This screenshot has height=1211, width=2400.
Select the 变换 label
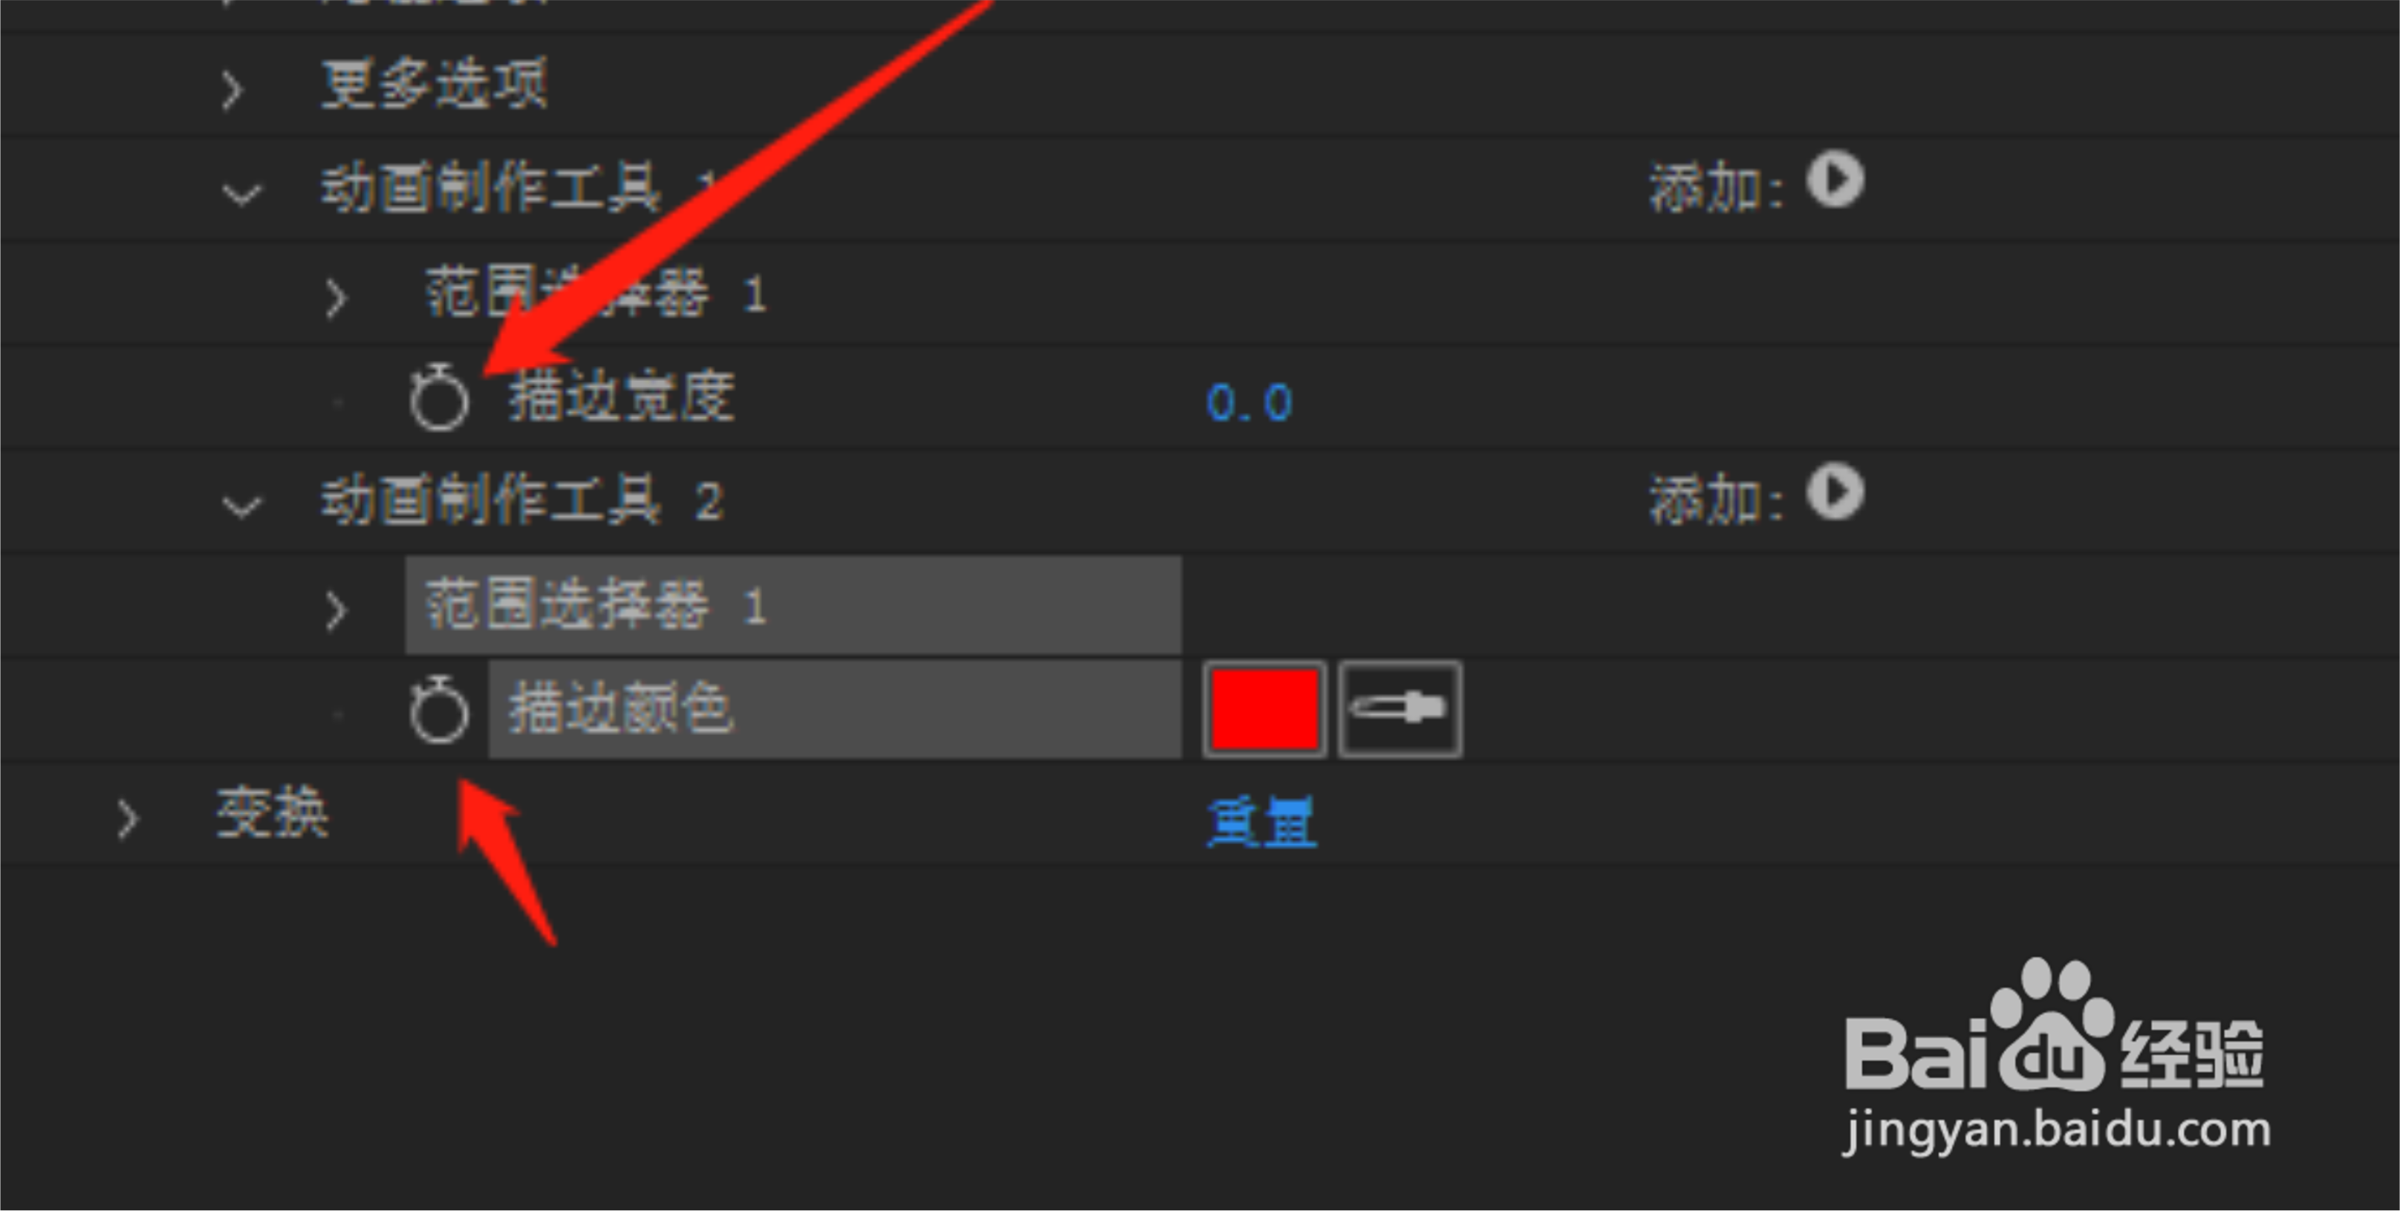click(272, 812)
